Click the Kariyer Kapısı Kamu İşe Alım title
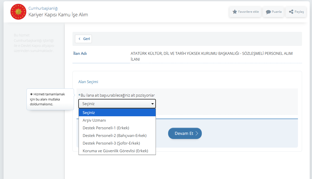Viewport: 312px width, 179px height. tap(58, 15)
